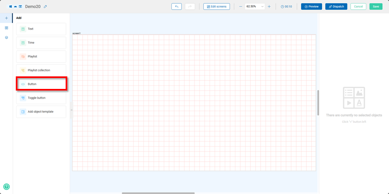Add a Playlist object
The image size is (389, 194).
coord(41,57)
